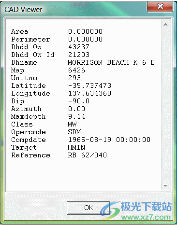Select the Area value 0.000000

click(x=85, y=31)
